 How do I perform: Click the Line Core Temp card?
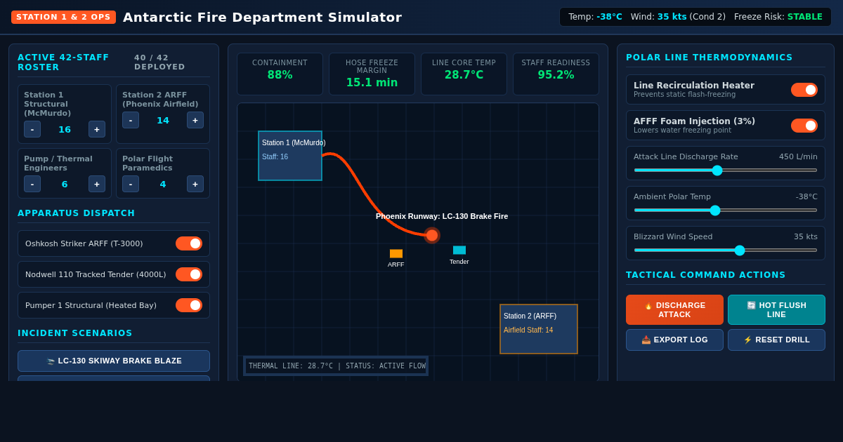tap(464, 74)
